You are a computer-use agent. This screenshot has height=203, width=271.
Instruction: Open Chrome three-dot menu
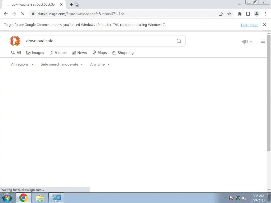[265, 14]
